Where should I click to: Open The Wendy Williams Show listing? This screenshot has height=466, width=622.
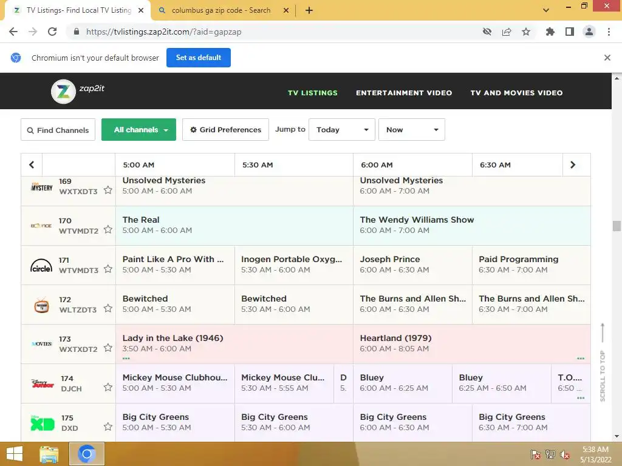(471, 226)
